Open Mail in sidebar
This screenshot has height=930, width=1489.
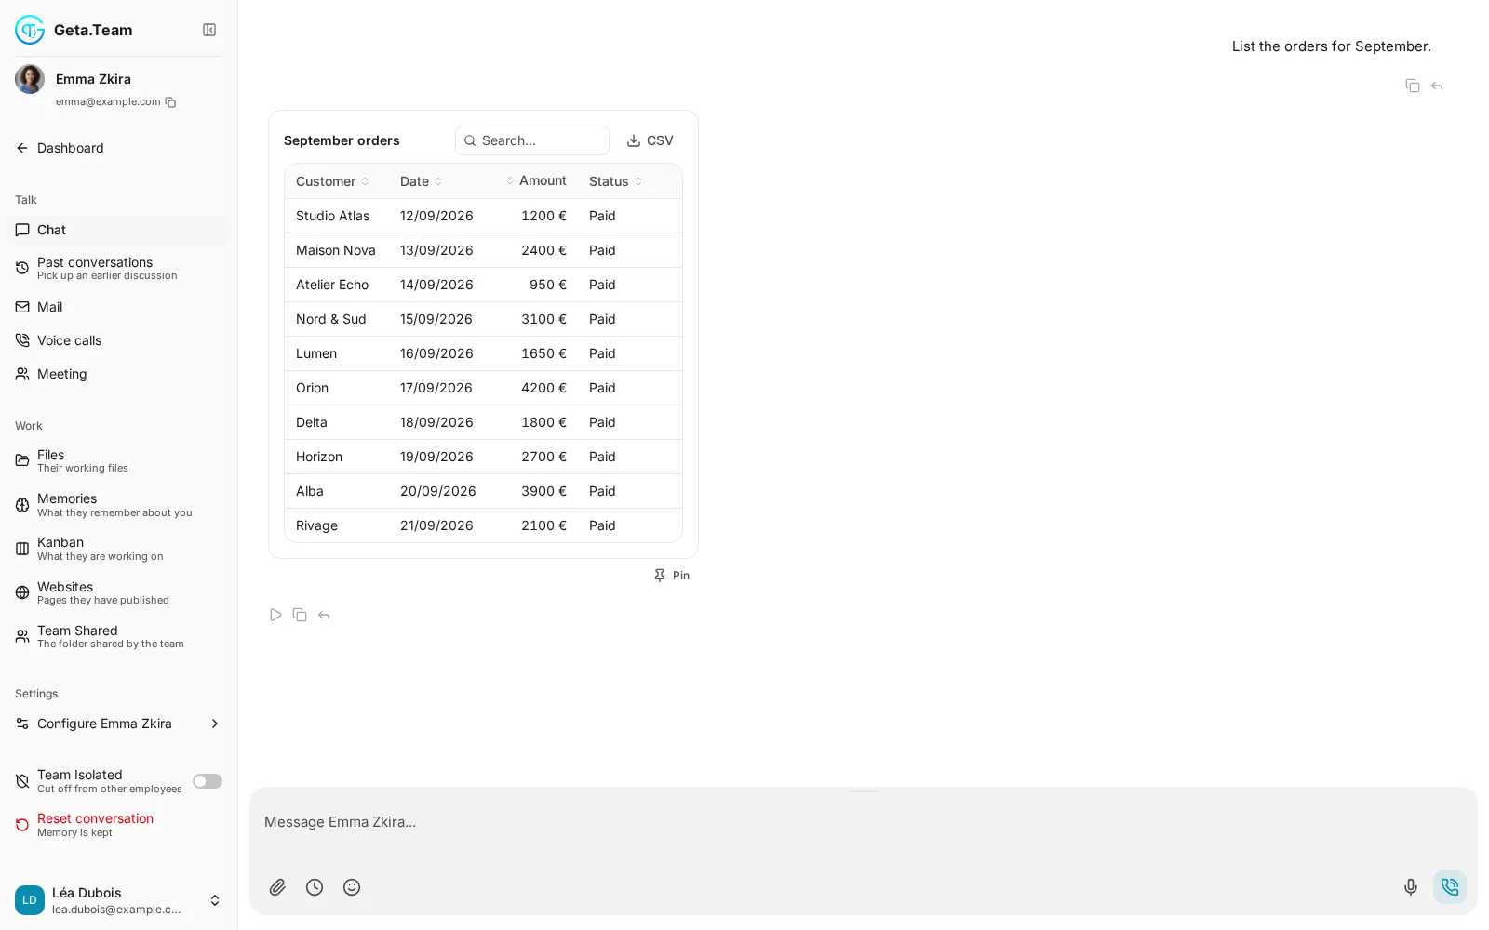pos(118,307)
